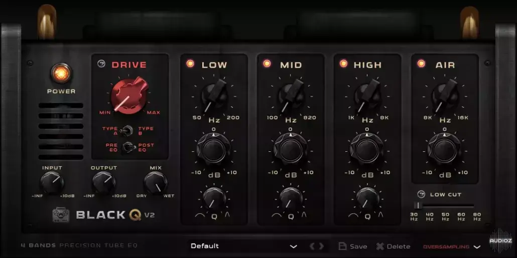Click the 60 Hz low cut label

pyautogui.click(x=461, y=216)
